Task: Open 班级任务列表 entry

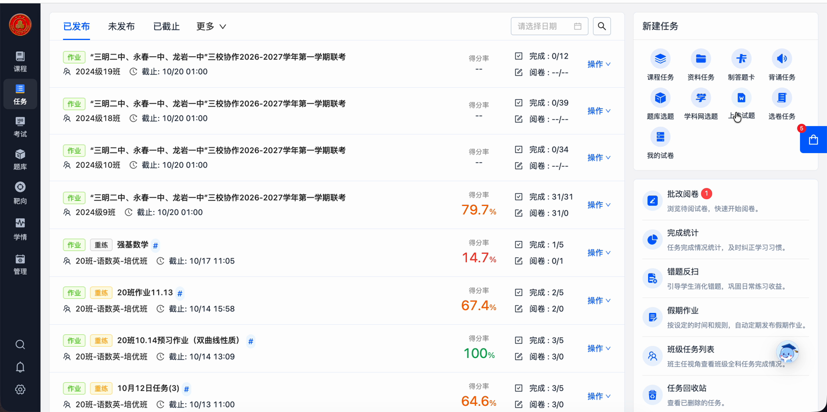Action: coord(726,356)
